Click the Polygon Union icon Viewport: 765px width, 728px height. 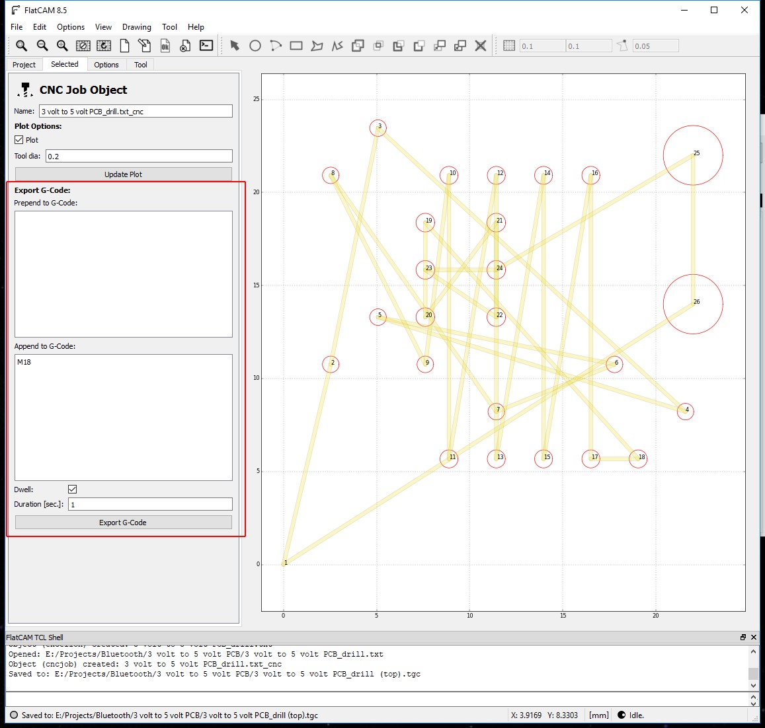358,46
